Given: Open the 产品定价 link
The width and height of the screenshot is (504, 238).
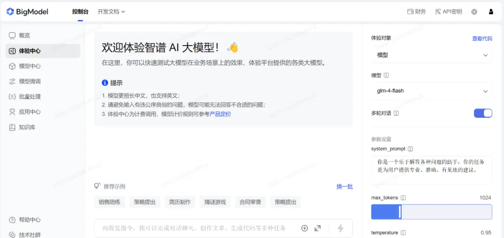Looking at the screenshot, I should 220,114.
